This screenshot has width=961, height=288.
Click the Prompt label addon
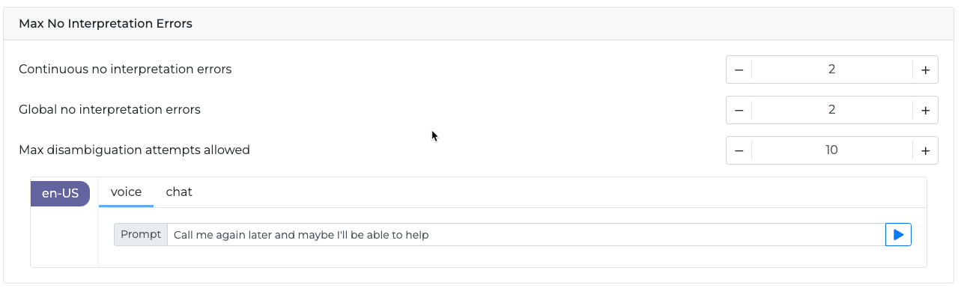click(x=141, y=235)
